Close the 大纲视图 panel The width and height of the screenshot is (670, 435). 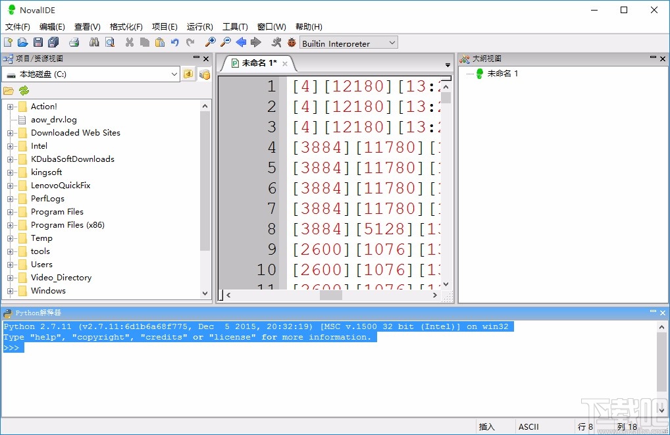[x=663, y=59]
